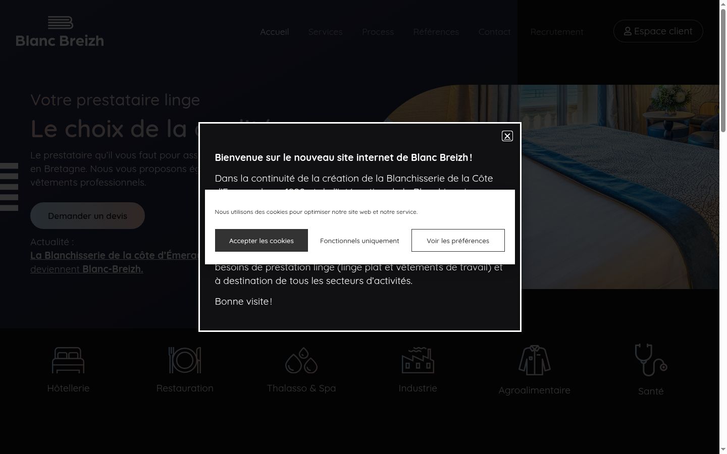Click the hotel bedroom hero image

(x=620, y=187)
